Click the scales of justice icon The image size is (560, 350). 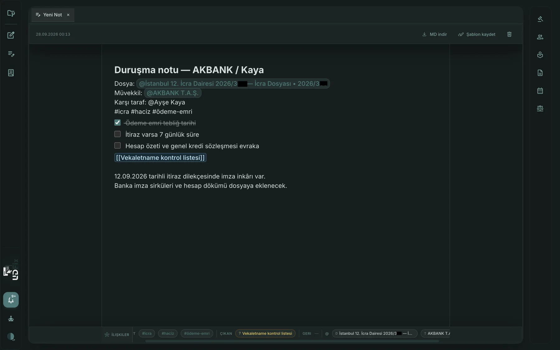(x=540, y=109)
